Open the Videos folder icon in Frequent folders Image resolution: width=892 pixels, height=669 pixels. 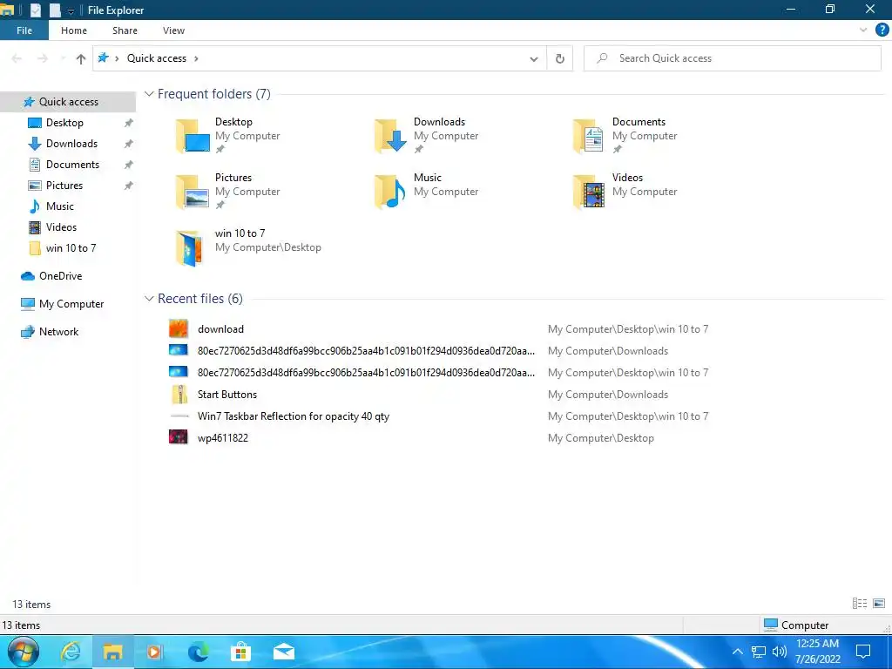[x=589, y=192]
